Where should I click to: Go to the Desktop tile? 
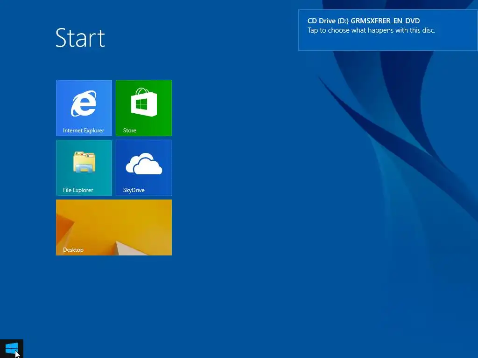click(x=114, y=227)
